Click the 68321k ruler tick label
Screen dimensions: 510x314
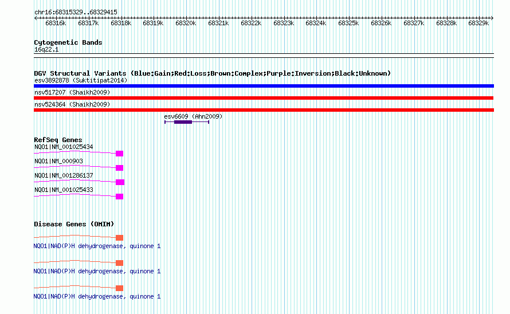pos(218,23)
